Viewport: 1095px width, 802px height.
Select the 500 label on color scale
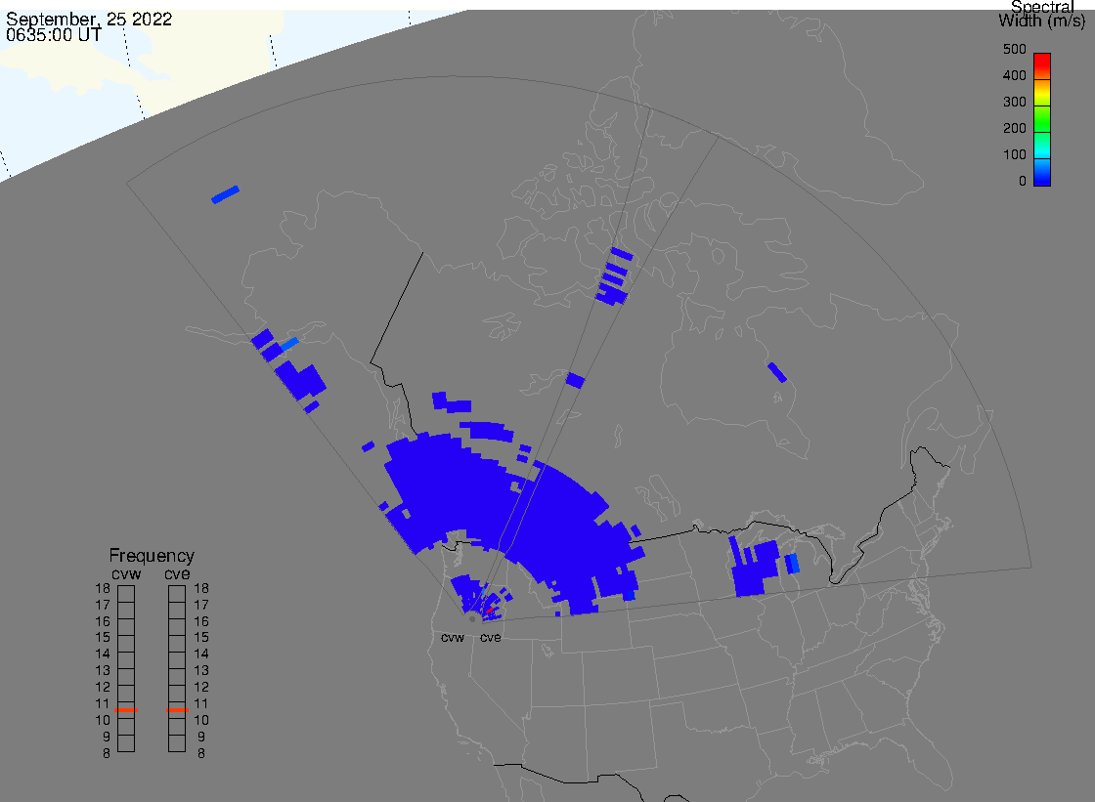coord(1014,50)
